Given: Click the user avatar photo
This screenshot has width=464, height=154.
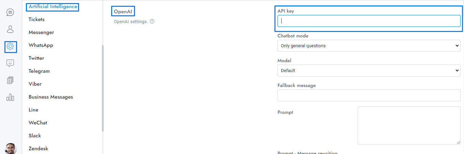Looking at the screenshot, I should [x=11, y=149].
